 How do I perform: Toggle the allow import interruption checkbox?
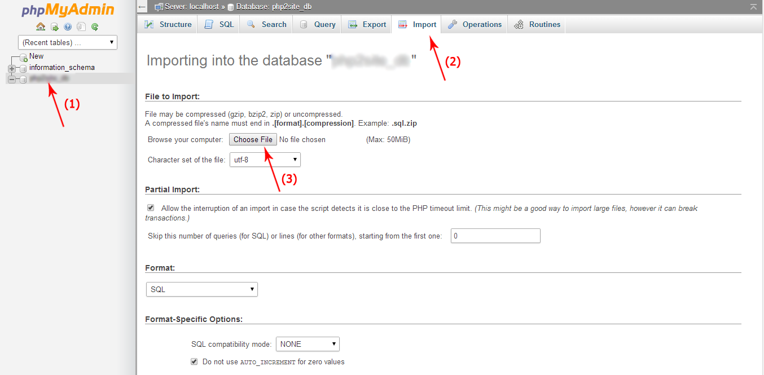point(151,208)
